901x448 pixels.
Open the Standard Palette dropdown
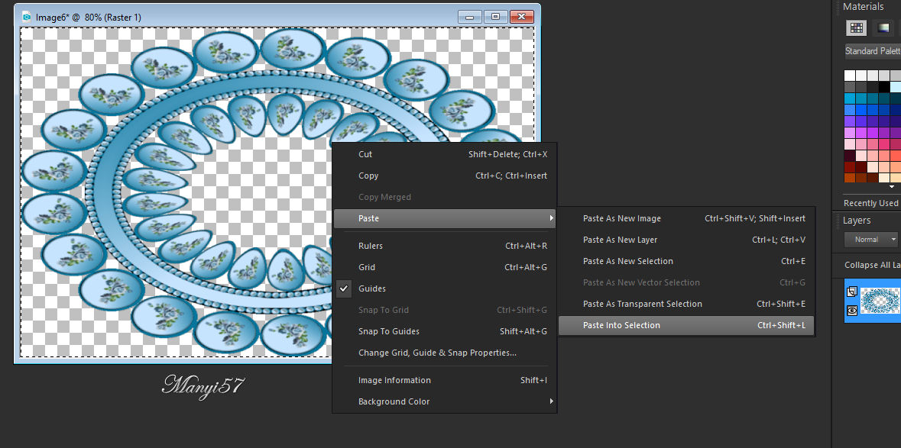(872, 51)
